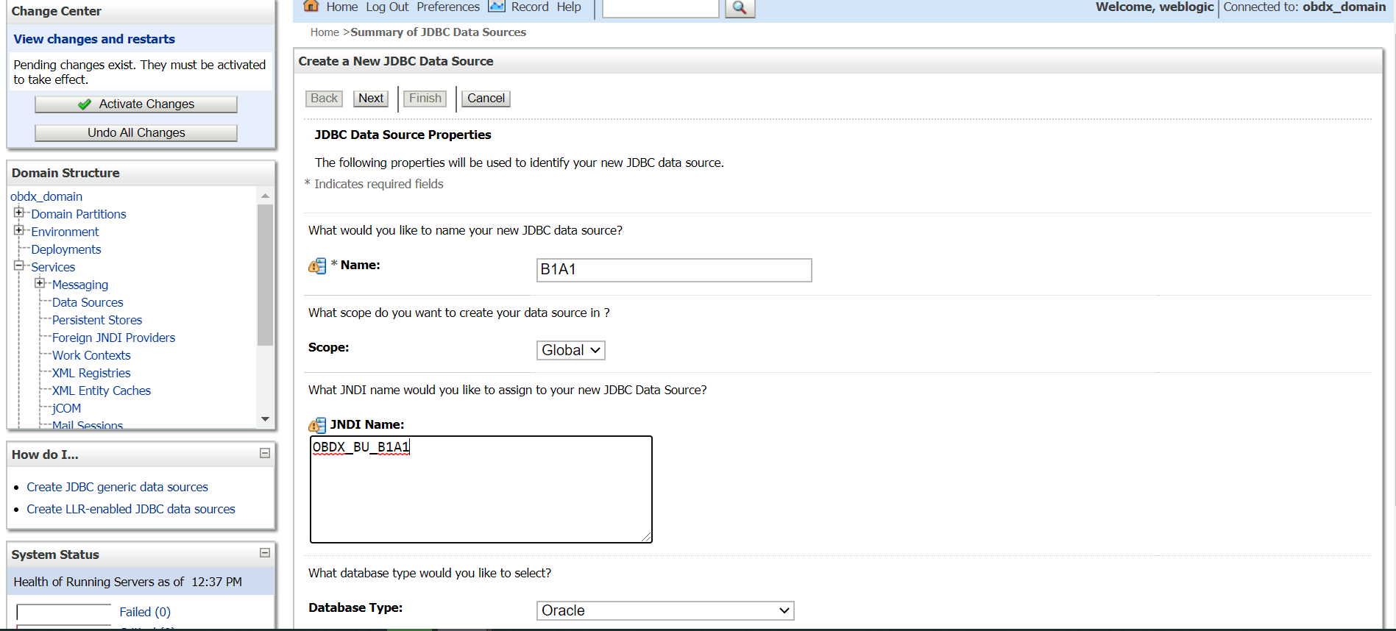Open the Scope dropdown
The height and width of the screenshot is (631, 1396).
(571, 350)
